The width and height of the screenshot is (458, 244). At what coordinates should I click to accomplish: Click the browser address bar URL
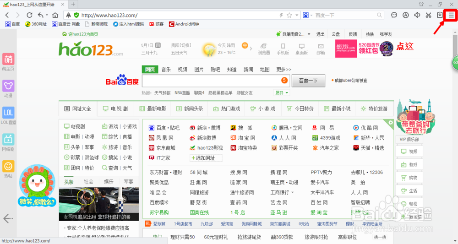click(109, 15)
